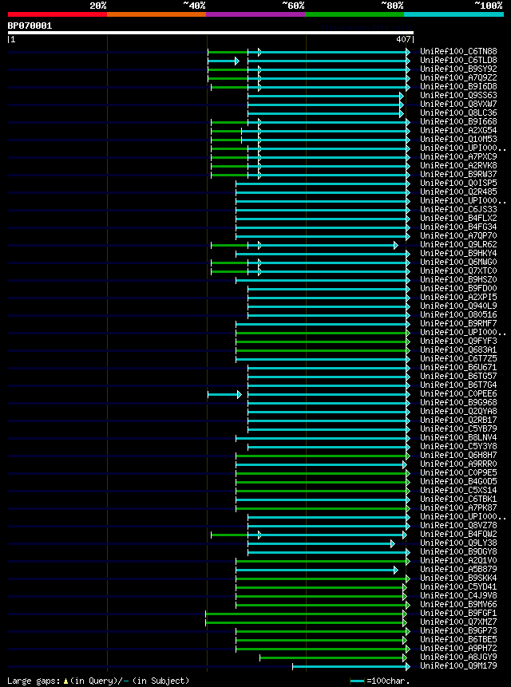Open hit UniRef100_B9I6D8
Image resolution: width=511 pixels, height=687 pixels.
click(x=458, y=86)
